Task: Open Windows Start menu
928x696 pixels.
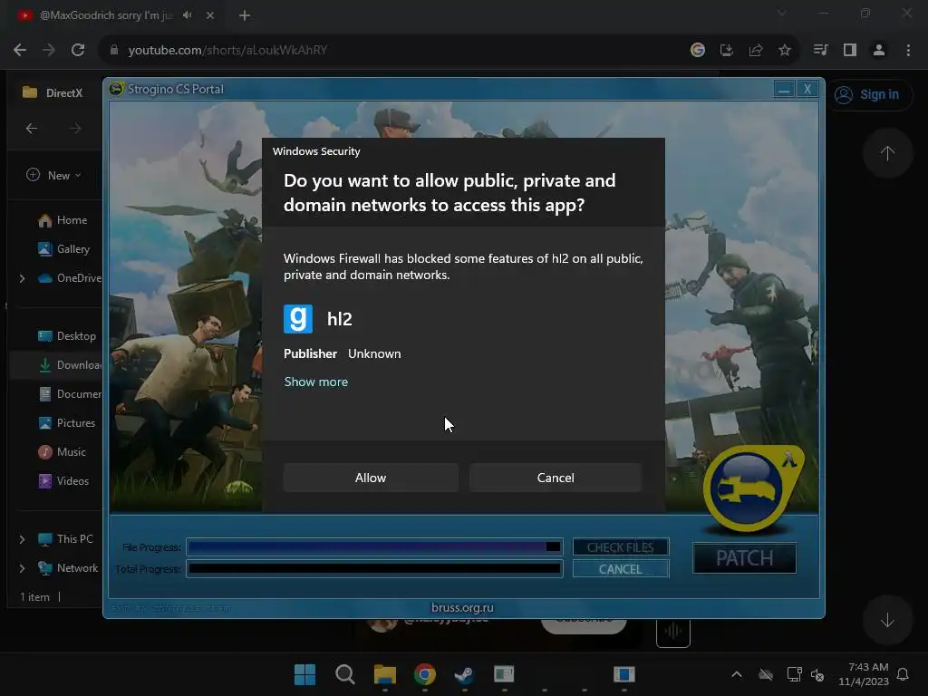Action: [304, 674]
